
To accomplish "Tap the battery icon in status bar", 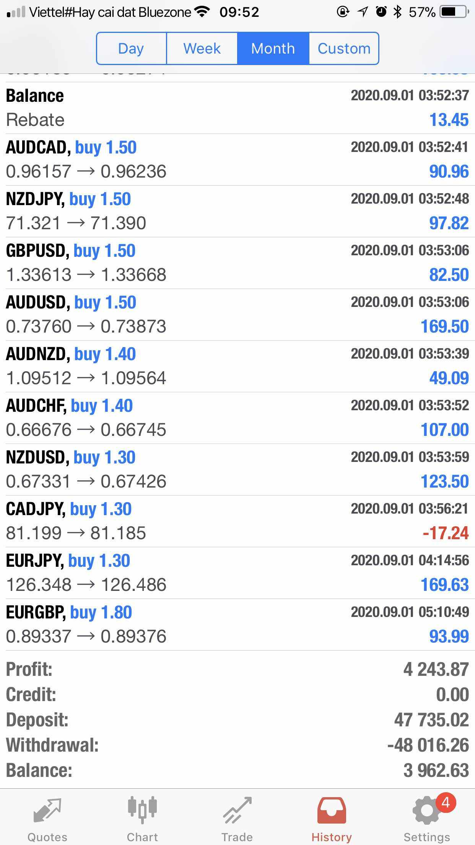I will (454, 12).
